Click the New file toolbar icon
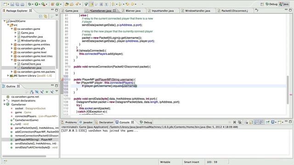 point(5,4)
